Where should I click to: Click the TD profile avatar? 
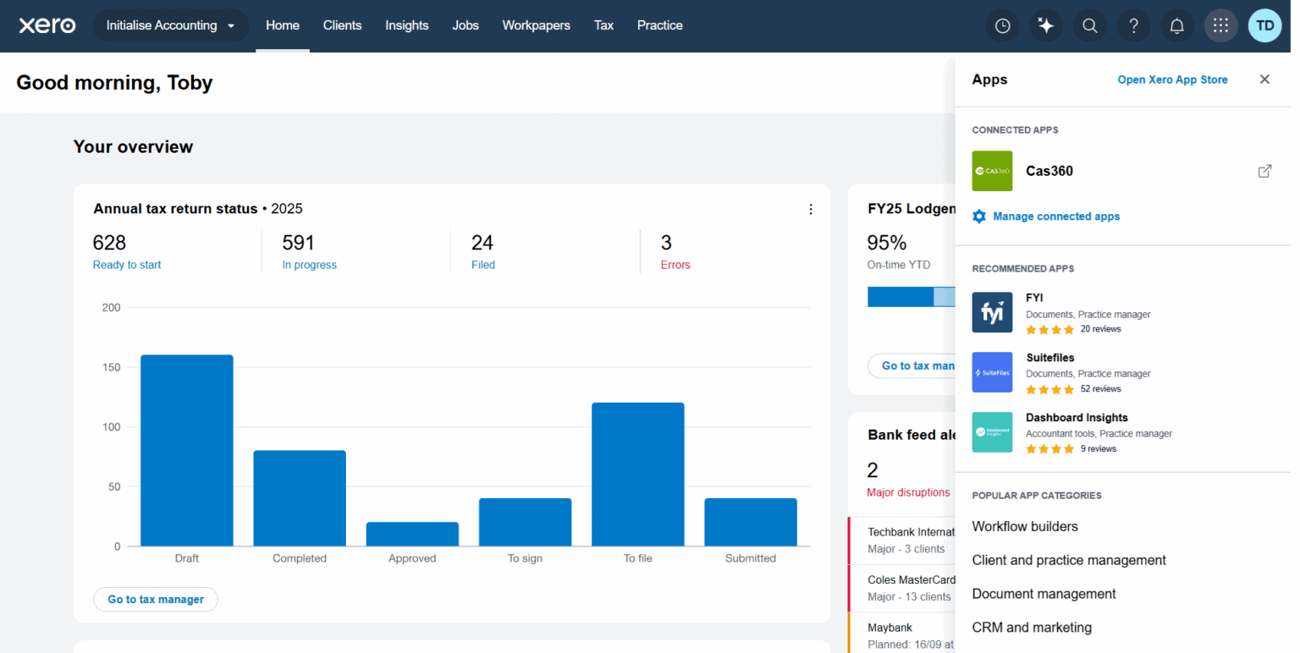coord(1264,25)
